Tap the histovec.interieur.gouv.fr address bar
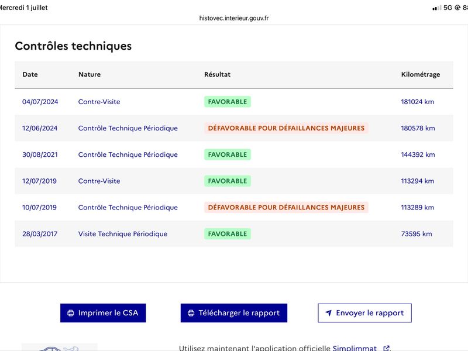The width and height of the screenshot is (468, 351). click(x=233, y=18)
